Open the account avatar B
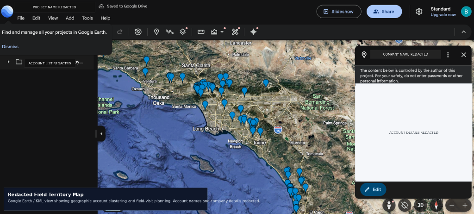Screen dimensions: 474x214 tap(466, 12)
